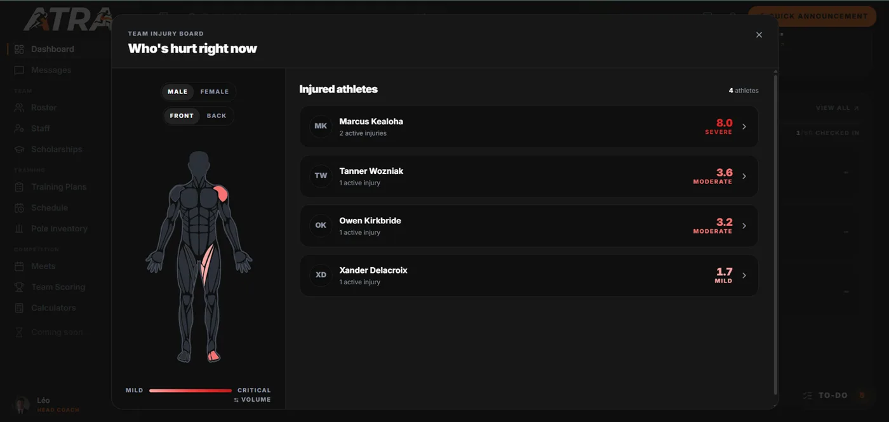Click the Messages chat bubble icon
The image size is (889, 422).
(19, 70)
